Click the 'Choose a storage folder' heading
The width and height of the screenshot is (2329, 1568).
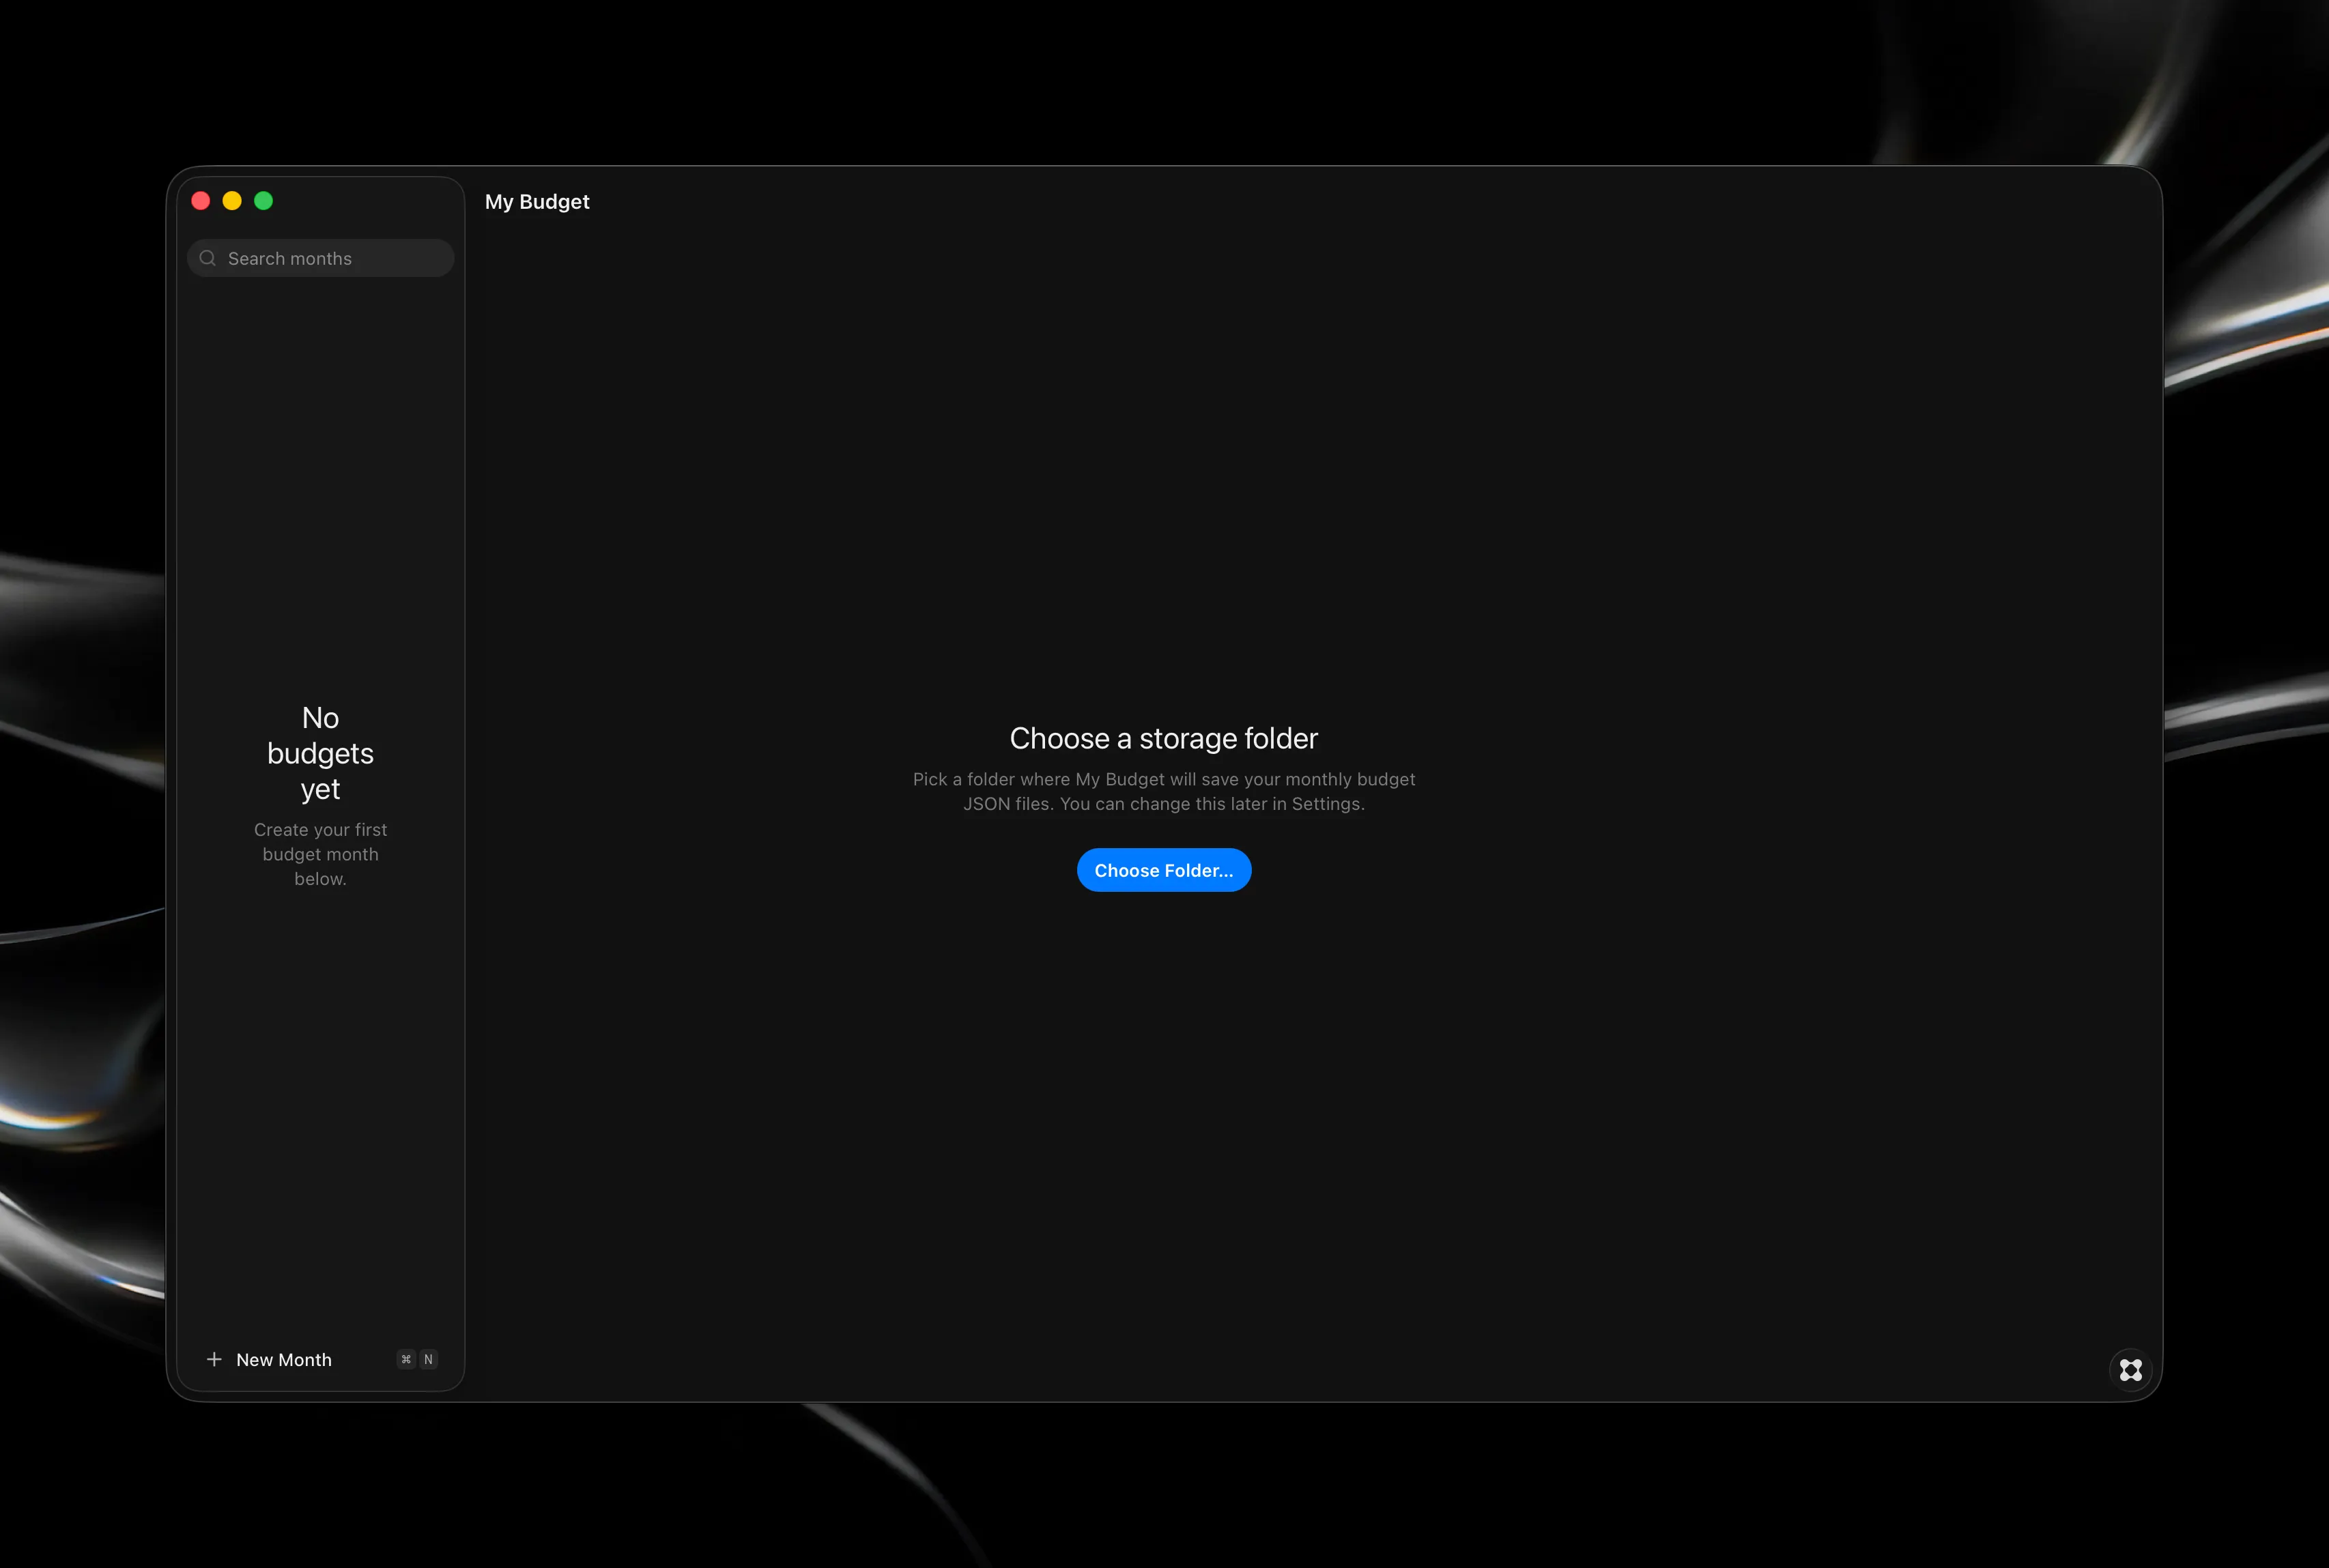click(1164, 738)
